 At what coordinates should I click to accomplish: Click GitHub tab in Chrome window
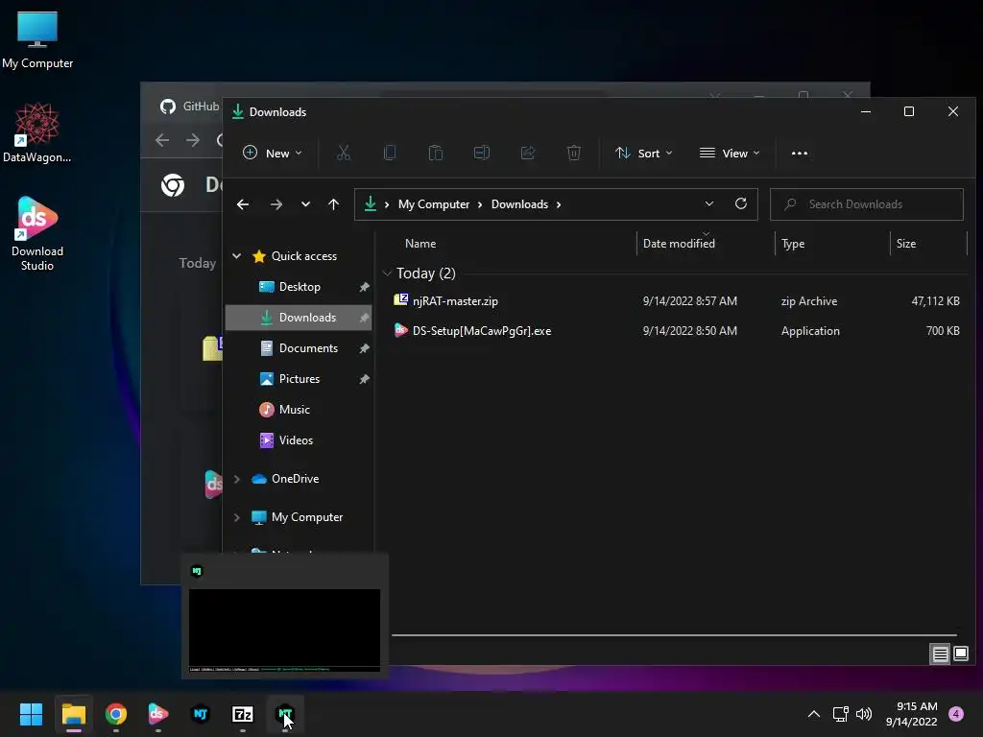[x=189, y=106]
